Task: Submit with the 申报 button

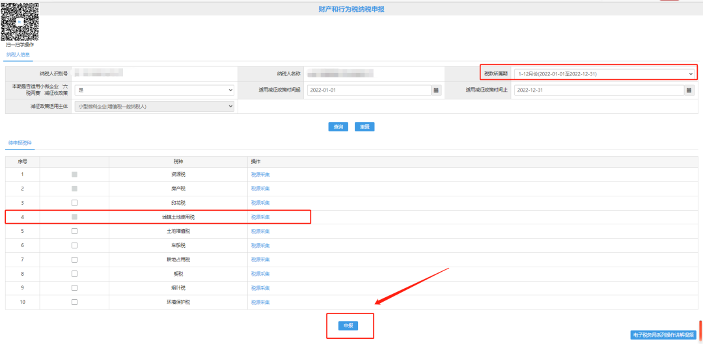Action: [x=348, y=325]
